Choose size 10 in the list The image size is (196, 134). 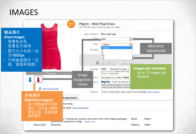pos(117,56)
